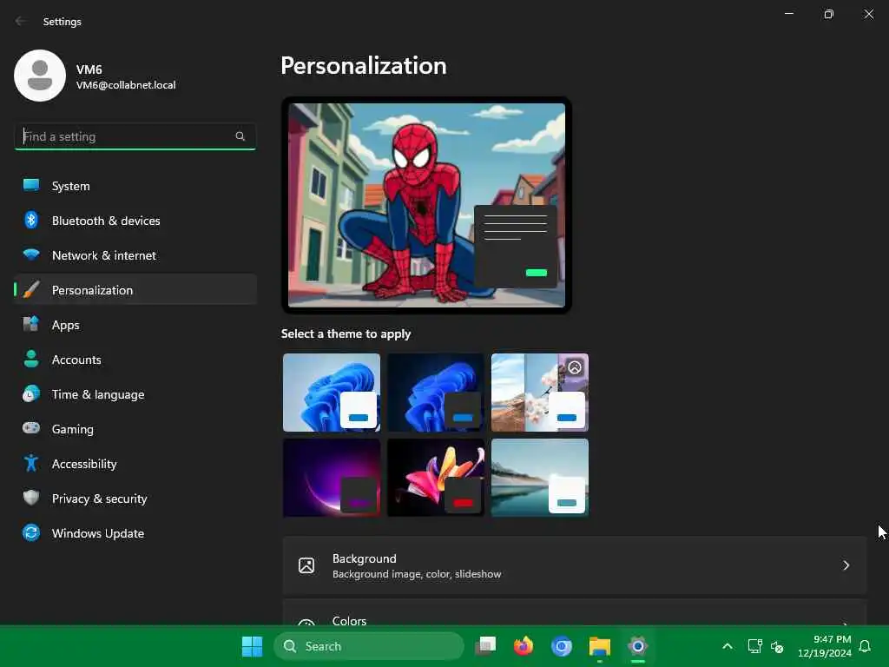The height and width of the screenshot is (667, 889).
Task: Click the Privacy shield icon
Action: click(31, 498)
